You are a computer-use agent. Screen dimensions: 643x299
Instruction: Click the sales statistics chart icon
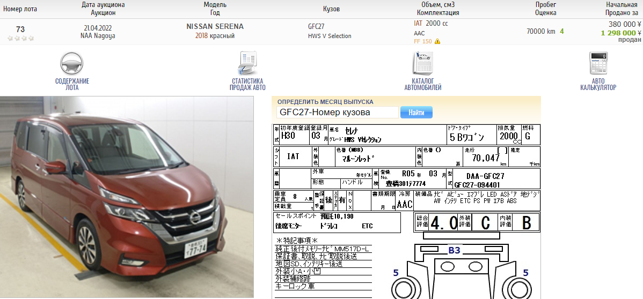pyautogui.click(x=247, y=63)
